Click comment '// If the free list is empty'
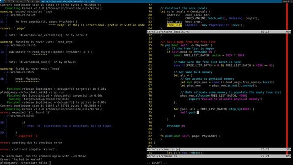293x165 pixels. (x=190, y=49)
